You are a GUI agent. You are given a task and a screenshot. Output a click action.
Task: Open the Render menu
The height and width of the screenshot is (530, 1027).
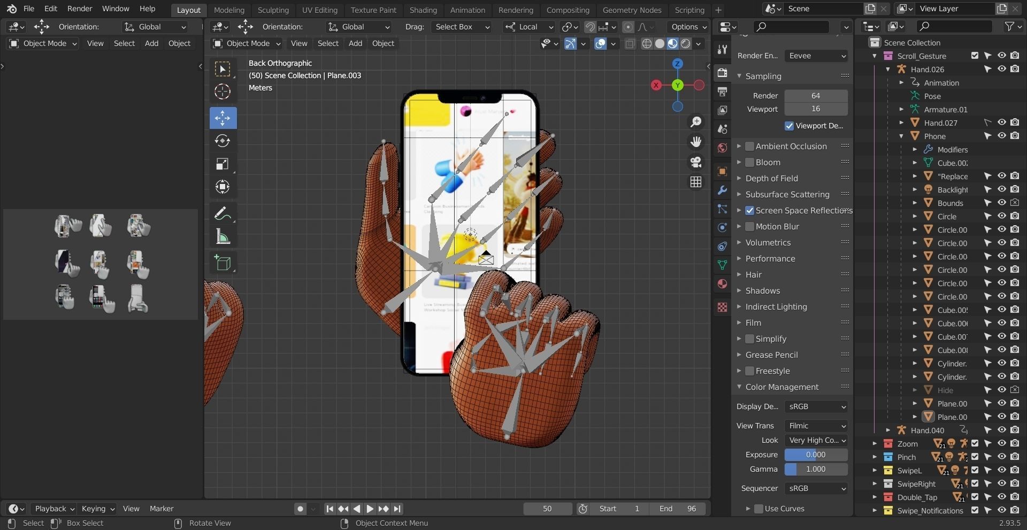pyautogui.click(x=80, y=9)
